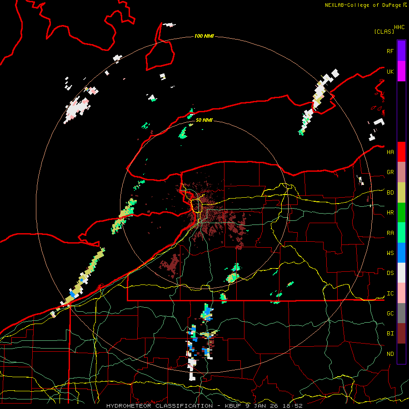Click the DS legend label
409x409 pixels.
390,273
